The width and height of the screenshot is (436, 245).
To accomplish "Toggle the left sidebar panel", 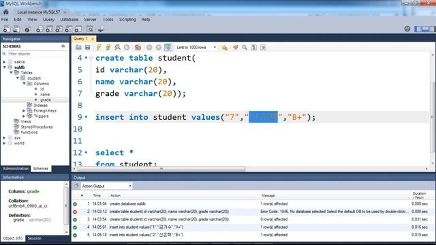I will [x=418, y=29].
